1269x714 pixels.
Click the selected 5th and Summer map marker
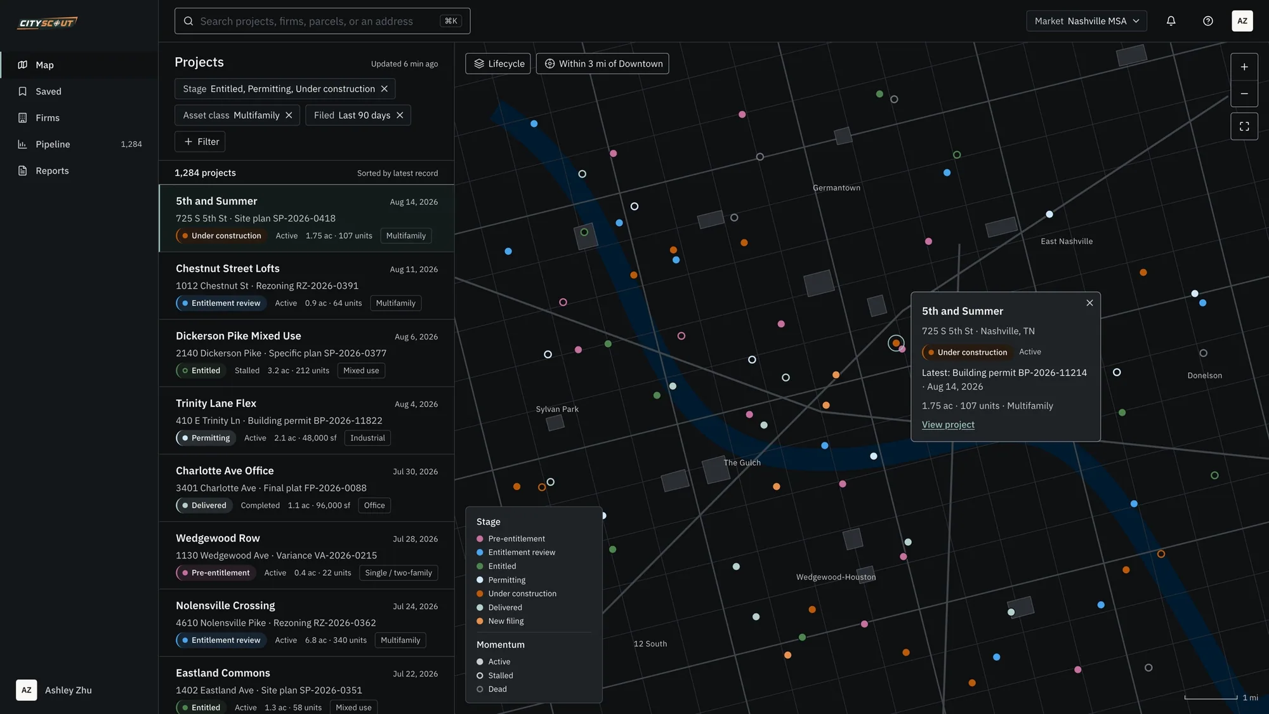(895, 343)
